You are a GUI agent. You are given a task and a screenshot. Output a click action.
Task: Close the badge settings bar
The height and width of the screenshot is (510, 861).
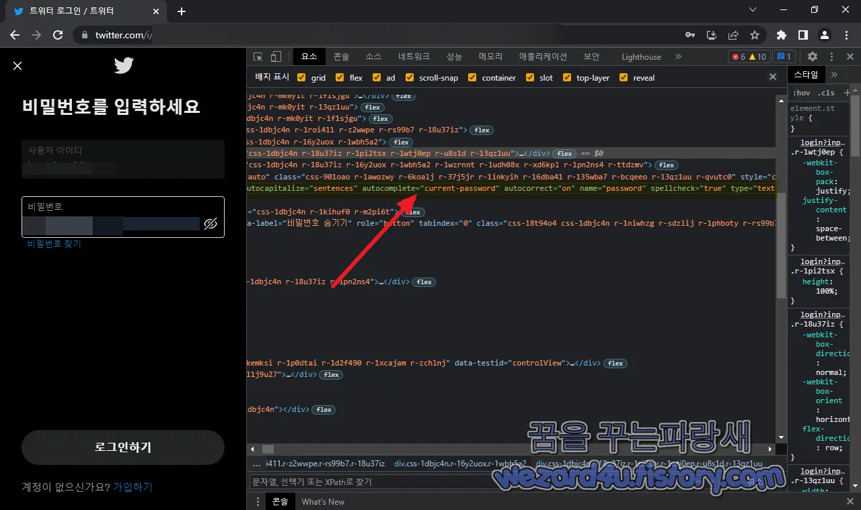773,77
